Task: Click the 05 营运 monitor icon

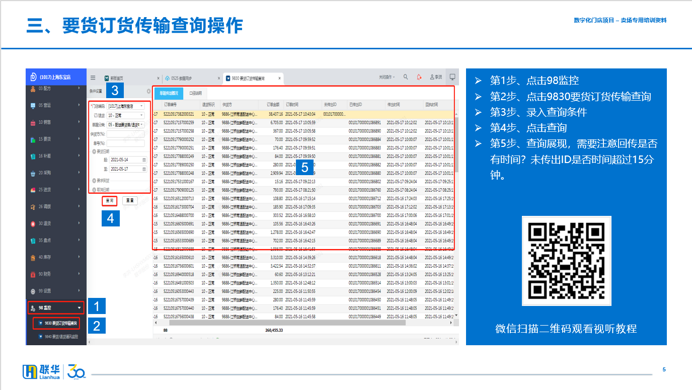Action: (33, 106)
